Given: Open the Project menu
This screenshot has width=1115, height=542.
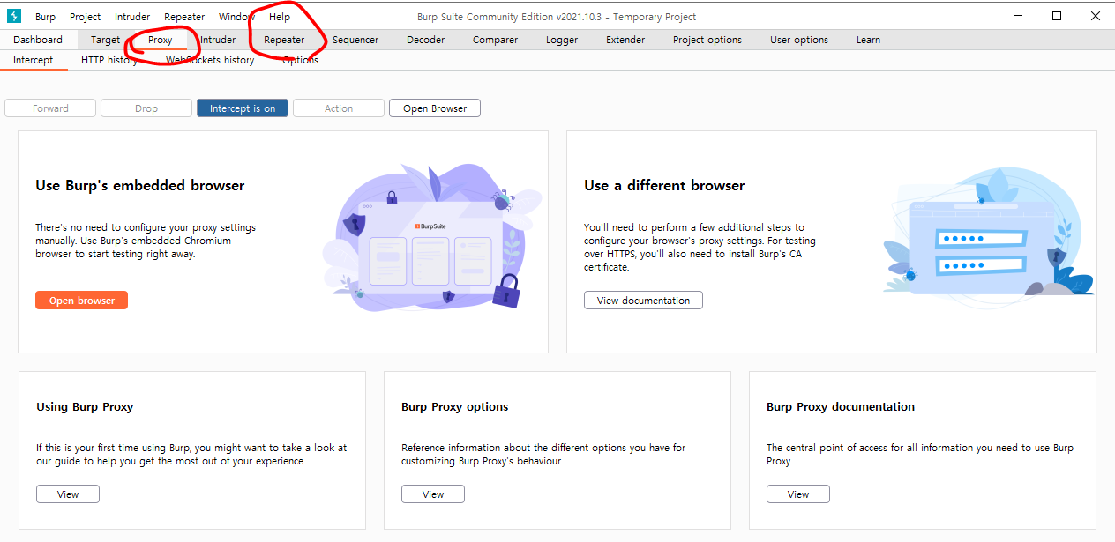Looking at the screenshot, I should pos(86,17).
